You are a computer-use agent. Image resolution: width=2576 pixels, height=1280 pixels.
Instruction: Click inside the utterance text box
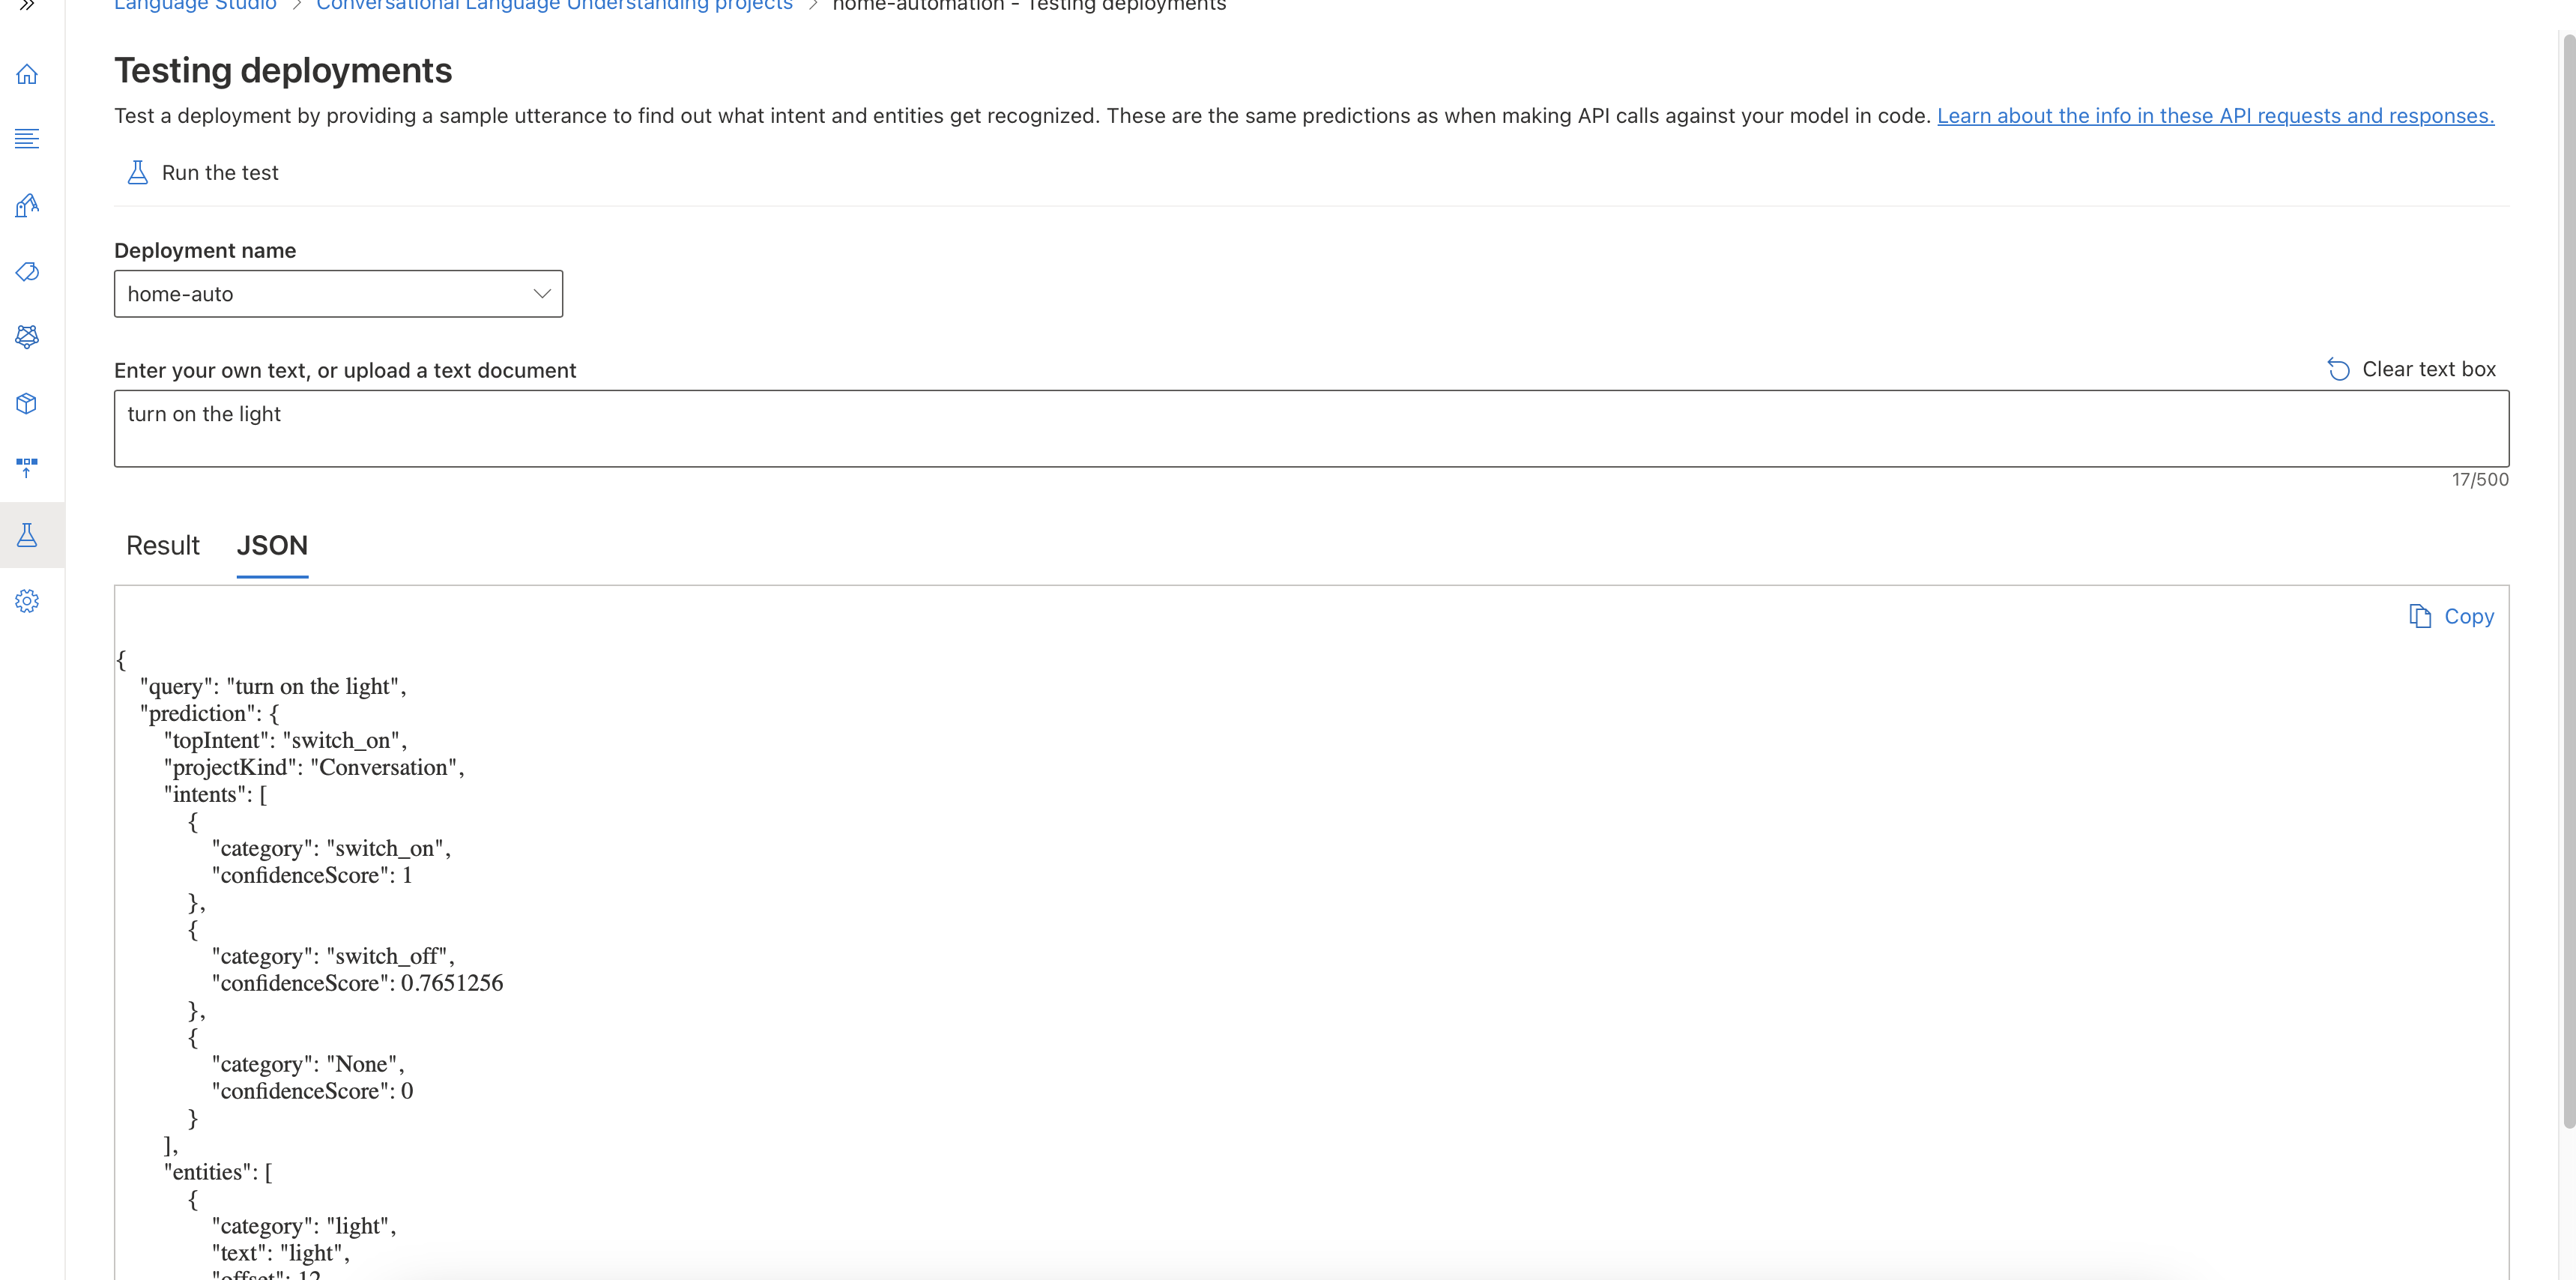coord(1310,428)
